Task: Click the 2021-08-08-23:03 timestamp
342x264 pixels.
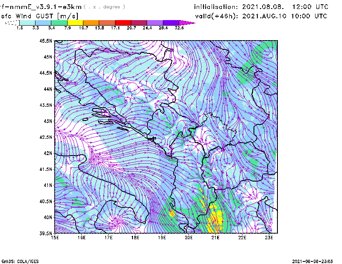Action: point(313,261)
